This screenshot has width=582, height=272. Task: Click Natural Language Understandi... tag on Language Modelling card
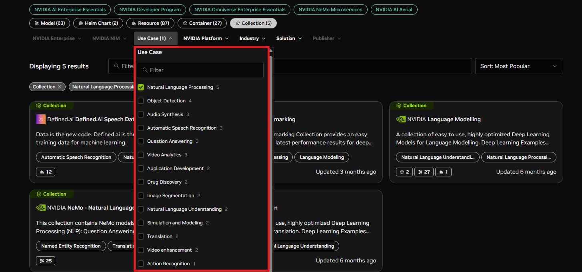pyautogui.click(x=438, y=157)
